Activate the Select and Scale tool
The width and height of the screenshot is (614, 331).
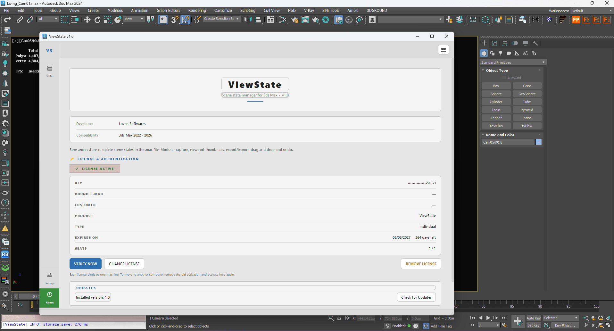coord(108,20)
